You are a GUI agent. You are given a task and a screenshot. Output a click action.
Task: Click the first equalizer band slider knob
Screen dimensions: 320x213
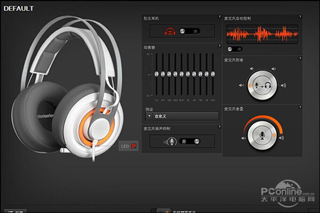coord(156,74)
